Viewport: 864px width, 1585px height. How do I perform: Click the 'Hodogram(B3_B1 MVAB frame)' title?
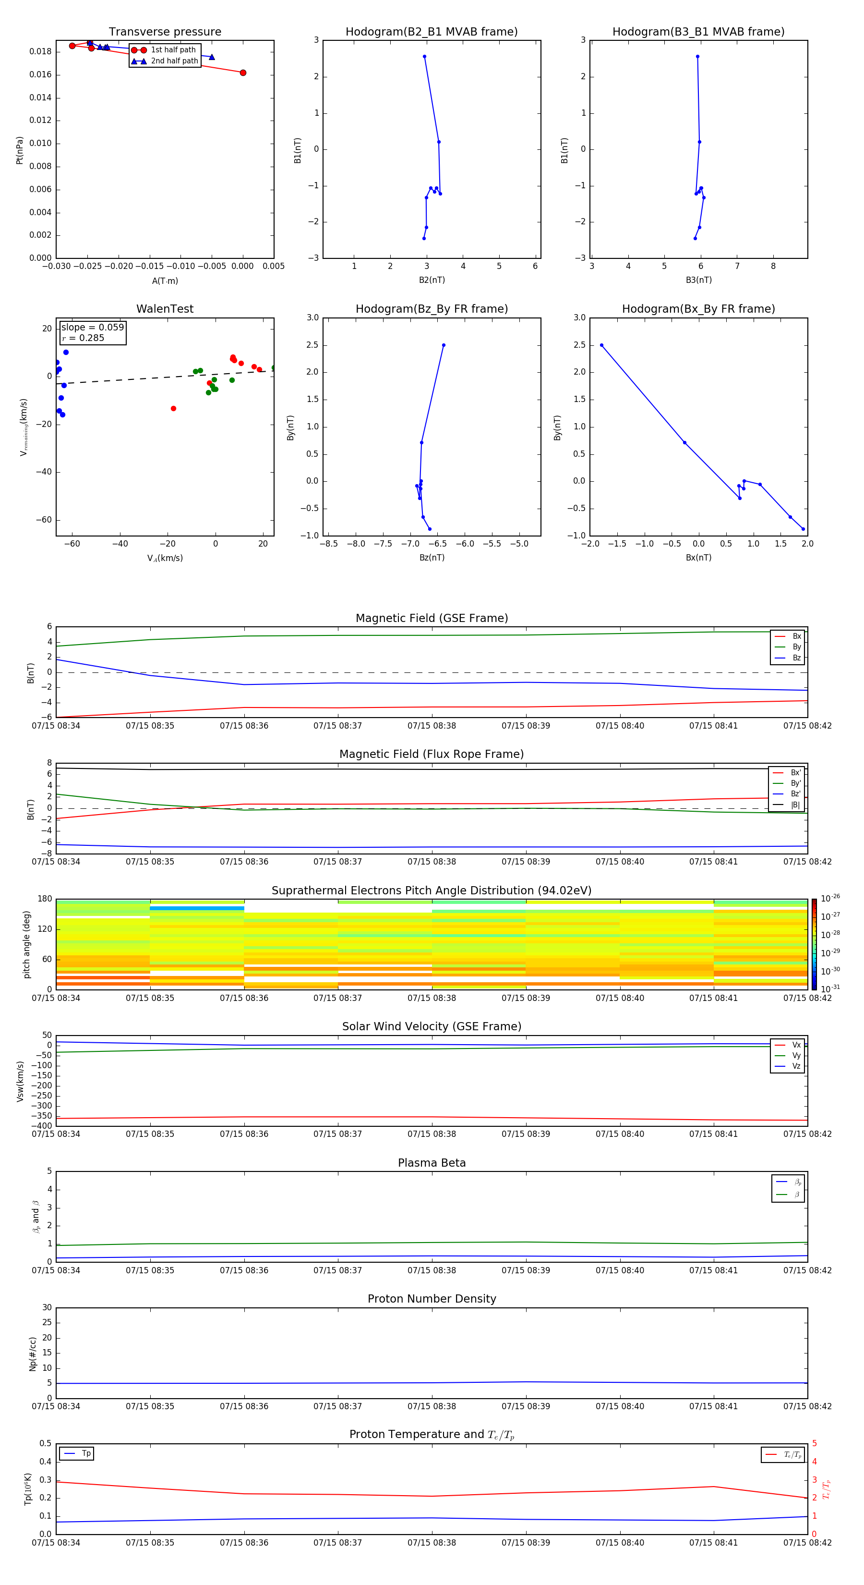coord(698,32)
